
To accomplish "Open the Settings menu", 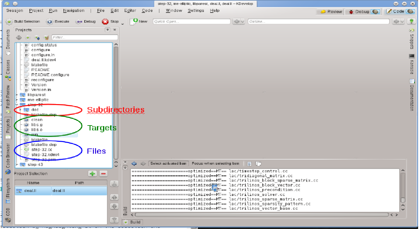I will 196,10.
